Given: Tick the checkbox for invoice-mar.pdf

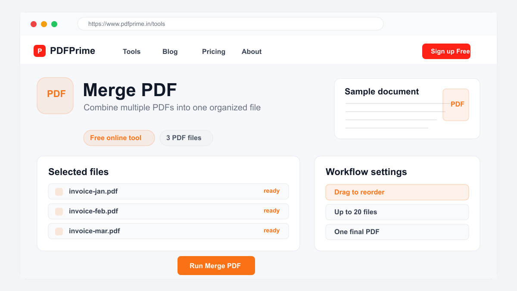Looking at the screenshot, I should pyautogui.click(x=59, y=232).
